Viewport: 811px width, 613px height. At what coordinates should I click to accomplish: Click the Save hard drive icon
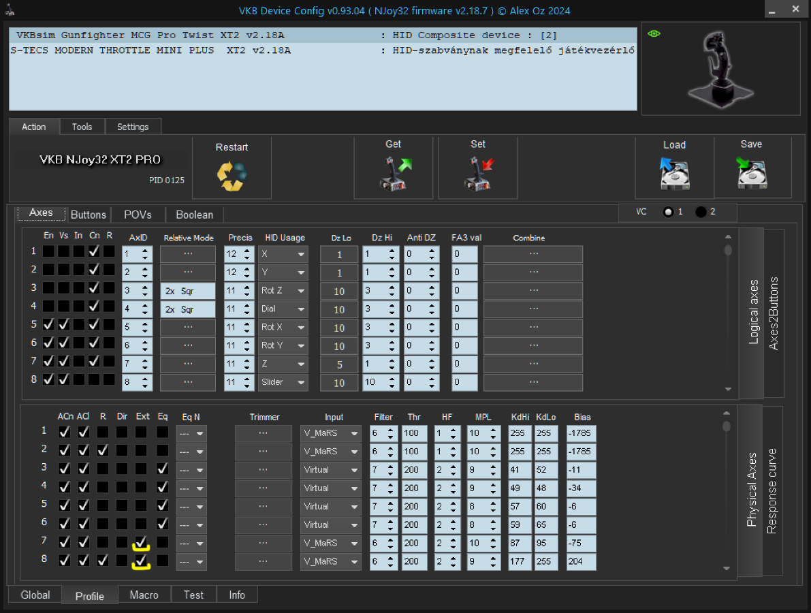pos(752,173)
